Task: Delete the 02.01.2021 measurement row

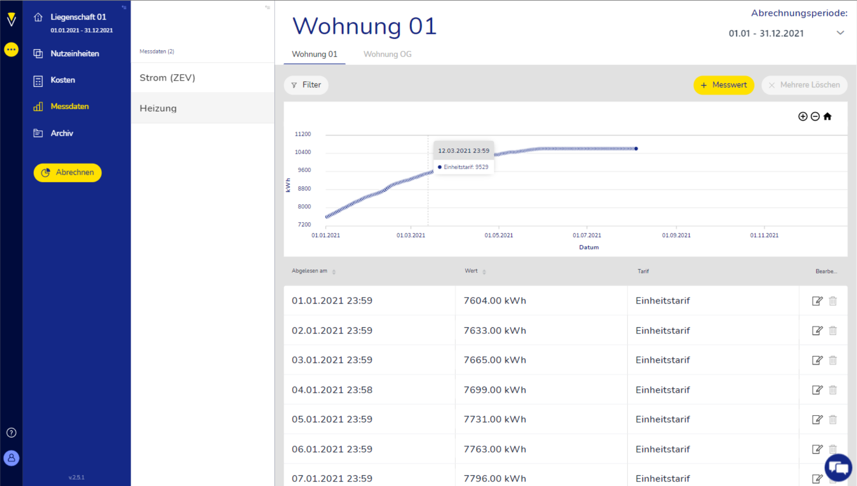Action: pyautogui.click(x=833, y=331)
